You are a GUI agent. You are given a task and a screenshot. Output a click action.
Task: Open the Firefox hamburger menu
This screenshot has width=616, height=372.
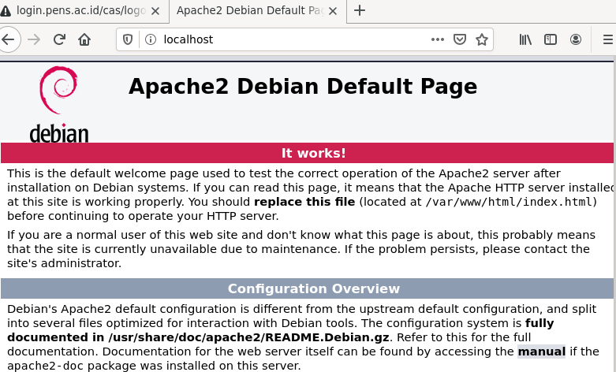tap(608, 39)
